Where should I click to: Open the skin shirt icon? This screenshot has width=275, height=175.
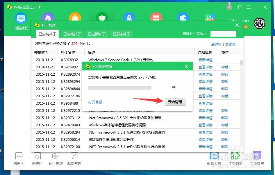[240, 7]
